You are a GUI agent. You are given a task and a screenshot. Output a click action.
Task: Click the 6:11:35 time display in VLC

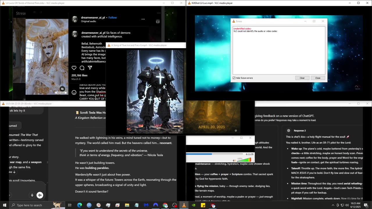249,154
